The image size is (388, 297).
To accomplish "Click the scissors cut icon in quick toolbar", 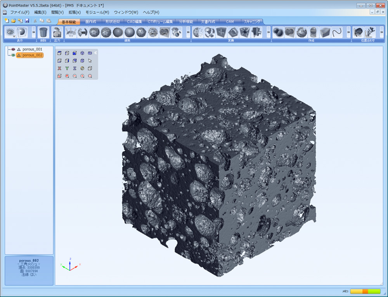I will (35, 21).
